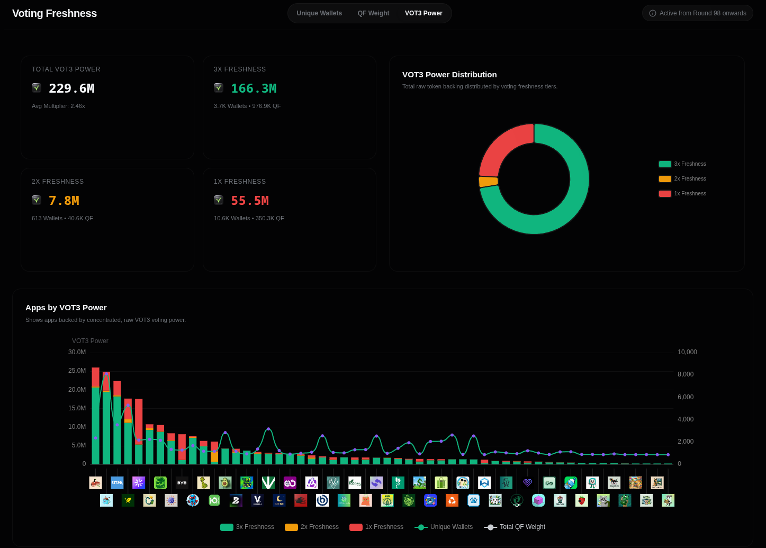Click the purple heart app icon
This screenshot has width=766, height=548.
[527, 483]
